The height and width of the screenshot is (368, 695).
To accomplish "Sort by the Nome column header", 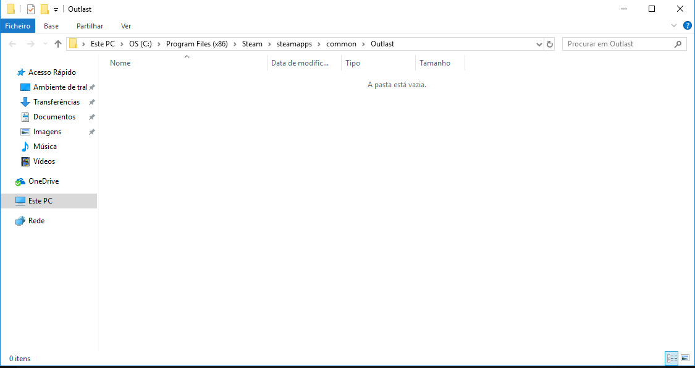I will pyautogui.click(x=120, y=63).
